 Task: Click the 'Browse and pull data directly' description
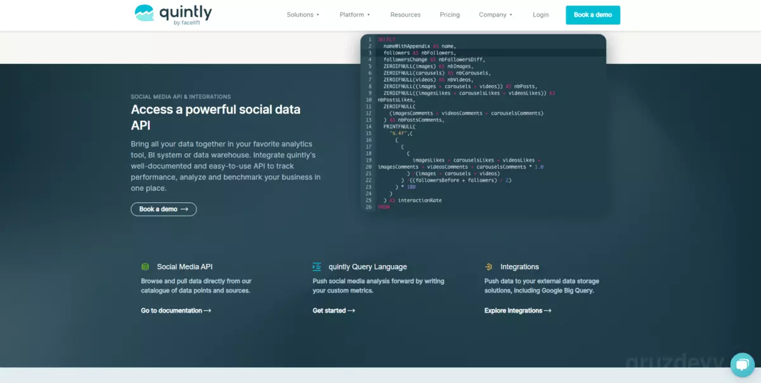(x=196, y=286)
